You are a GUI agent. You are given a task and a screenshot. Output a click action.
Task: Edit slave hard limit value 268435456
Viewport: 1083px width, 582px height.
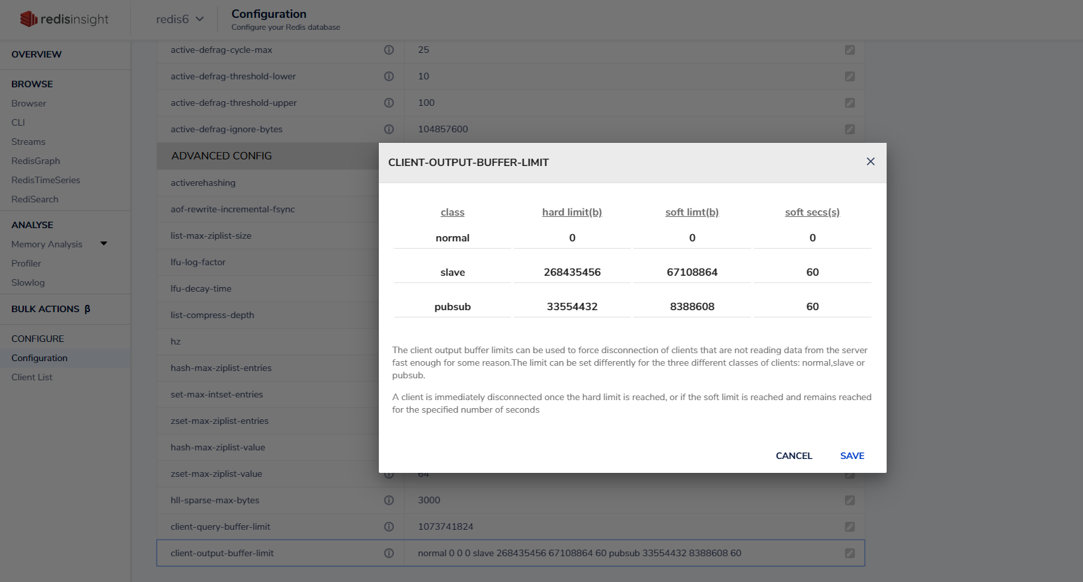[572, 272]
